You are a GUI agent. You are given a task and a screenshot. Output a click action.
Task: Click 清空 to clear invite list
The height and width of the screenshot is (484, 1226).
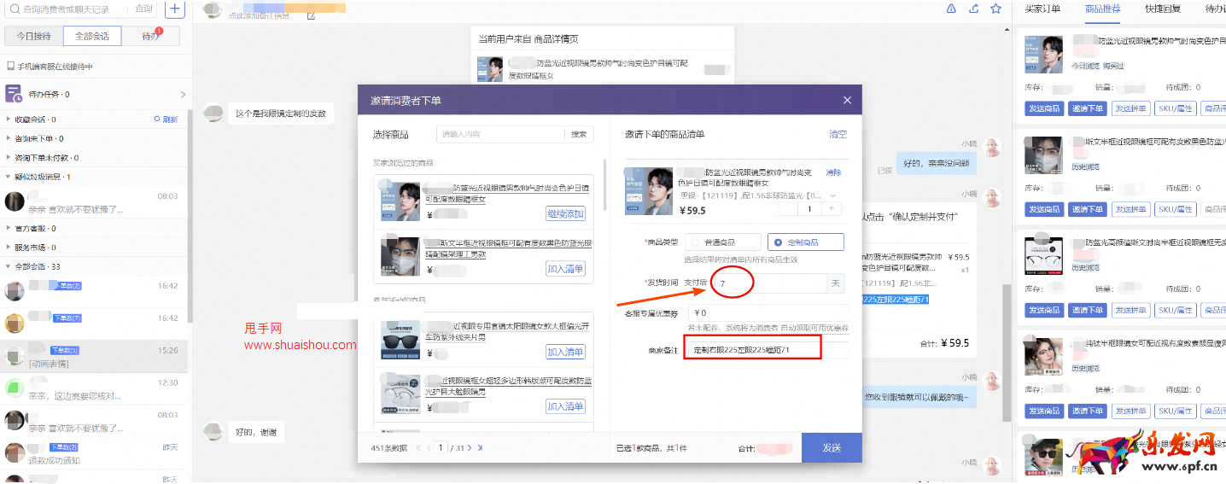pyautogui.click(x=838, y=134)
